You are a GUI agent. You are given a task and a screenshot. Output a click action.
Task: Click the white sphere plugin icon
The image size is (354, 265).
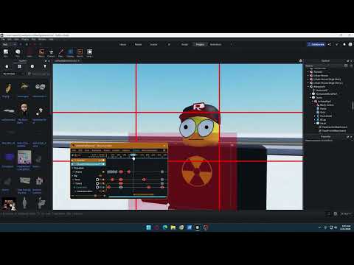pos(18,52)
